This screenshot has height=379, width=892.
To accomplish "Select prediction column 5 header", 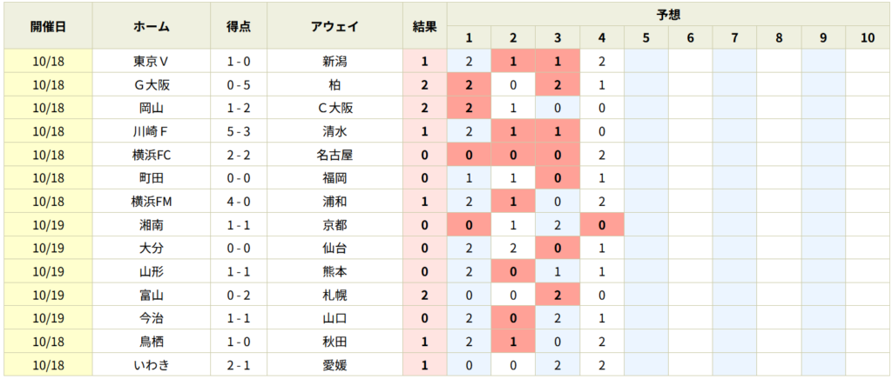I will [x=645, y=38].
